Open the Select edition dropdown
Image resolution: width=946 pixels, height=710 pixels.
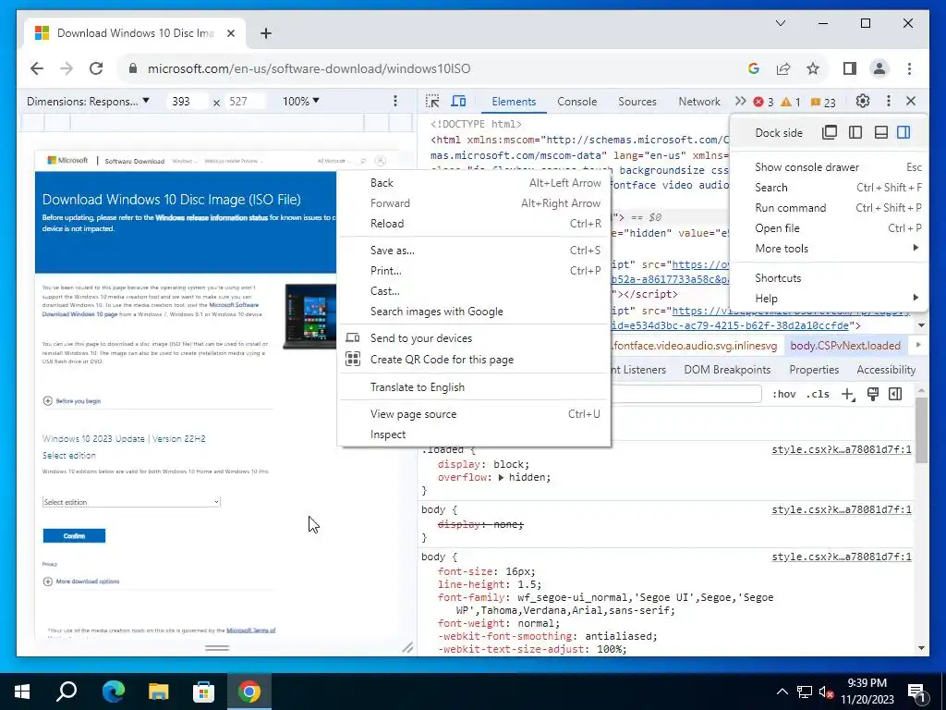tap(131, 502)
